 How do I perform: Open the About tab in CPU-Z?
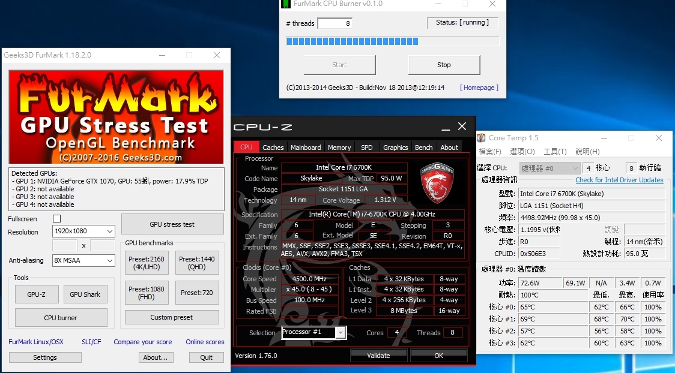pos(449,147)
